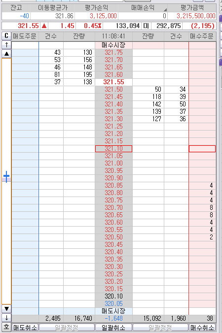Click the volume value 133,094
The height and width of the screenshot is (333, 222).
point(122,26)
